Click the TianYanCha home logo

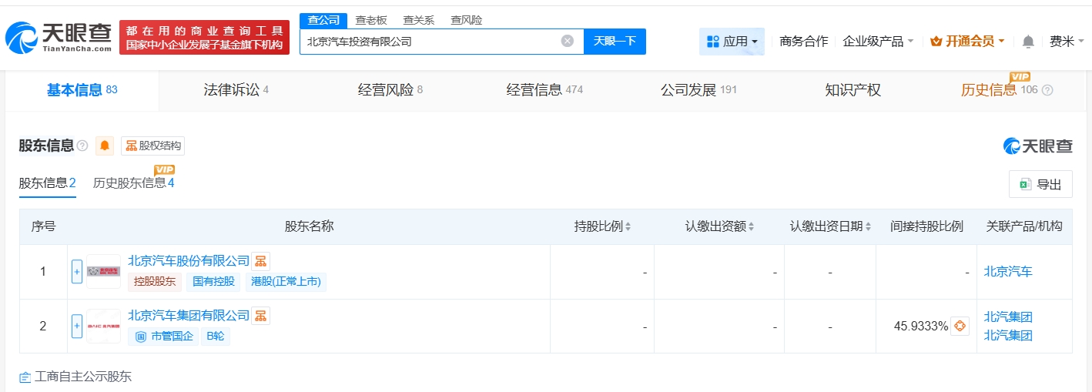click(x=59, y=37)
